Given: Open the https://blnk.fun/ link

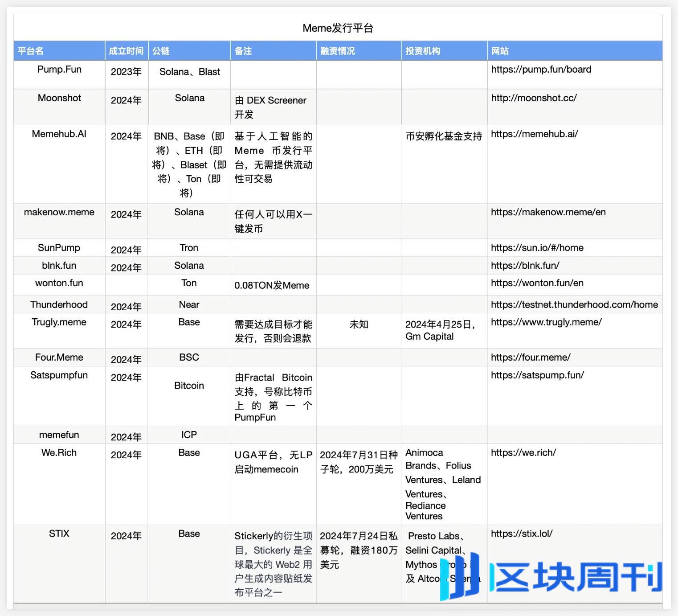Looking at the screenshot, I should click(525, 265).
